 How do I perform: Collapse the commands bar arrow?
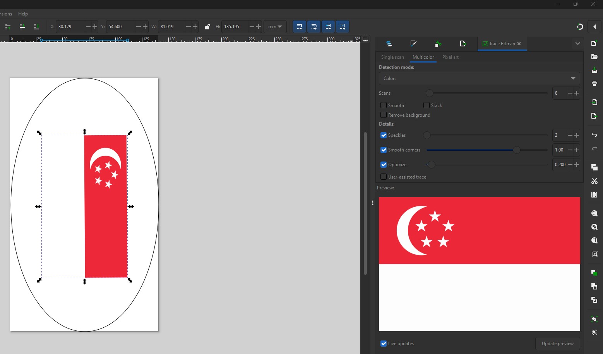click(594, 27)
